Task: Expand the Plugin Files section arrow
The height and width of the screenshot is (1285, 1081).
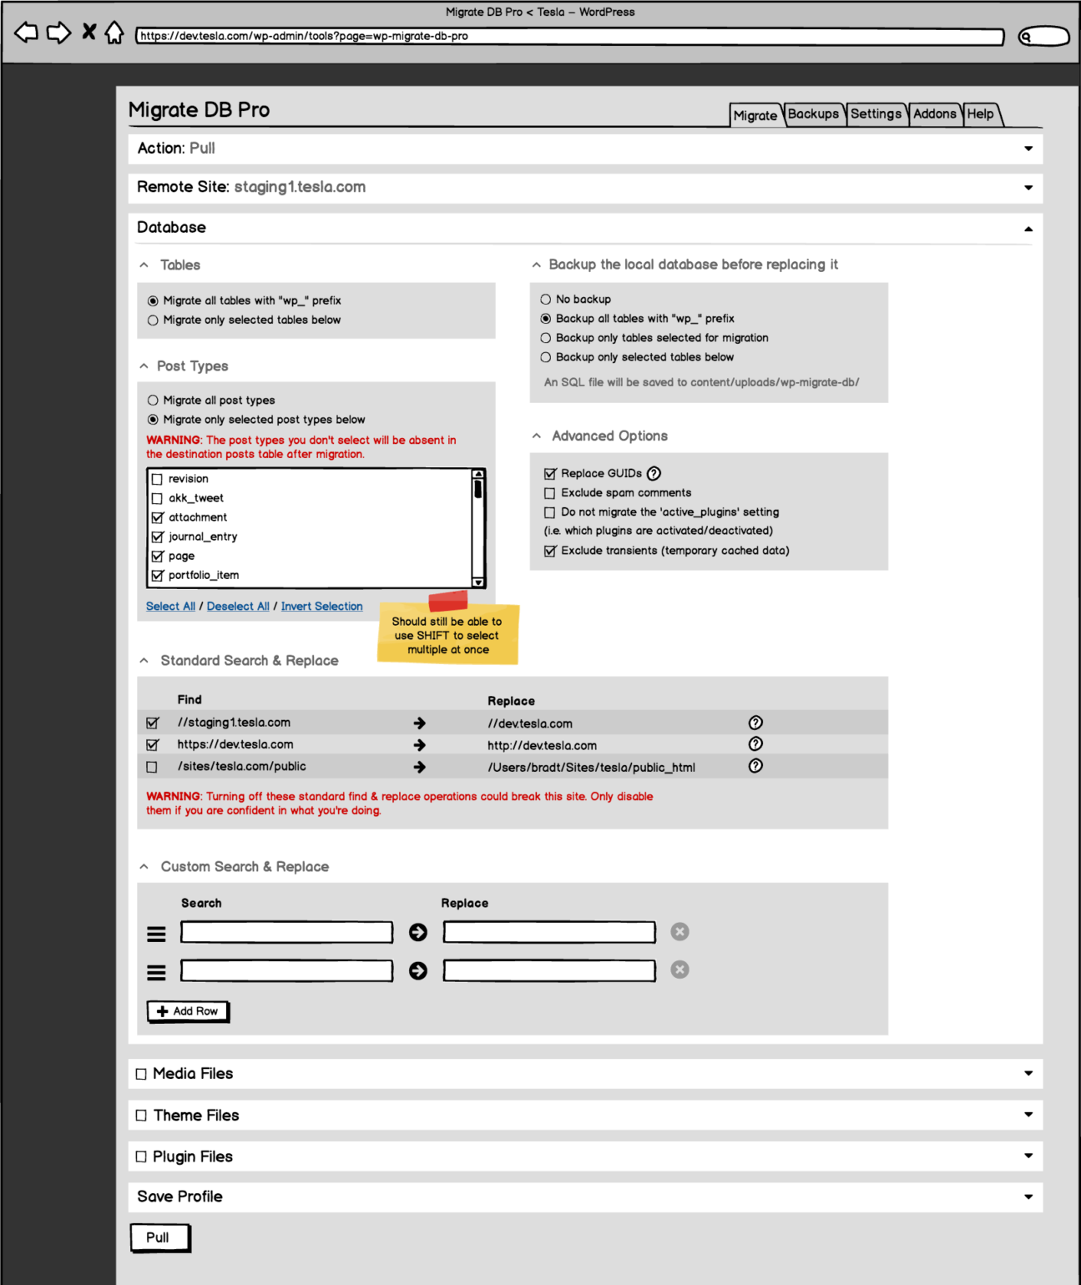Action: tap(1028, 1156)
